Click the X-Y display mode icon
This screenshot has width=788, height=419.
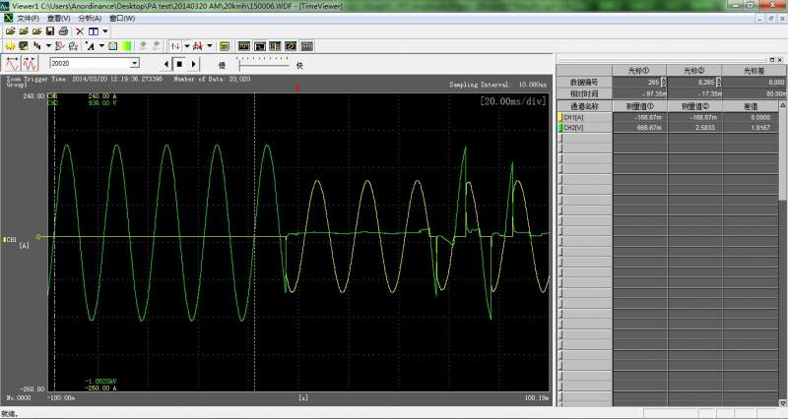291,46
